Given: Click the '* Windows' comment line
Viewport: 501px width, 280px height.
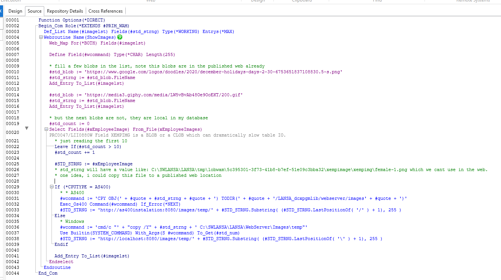Looking at the screenshot, I should point(72,221).
